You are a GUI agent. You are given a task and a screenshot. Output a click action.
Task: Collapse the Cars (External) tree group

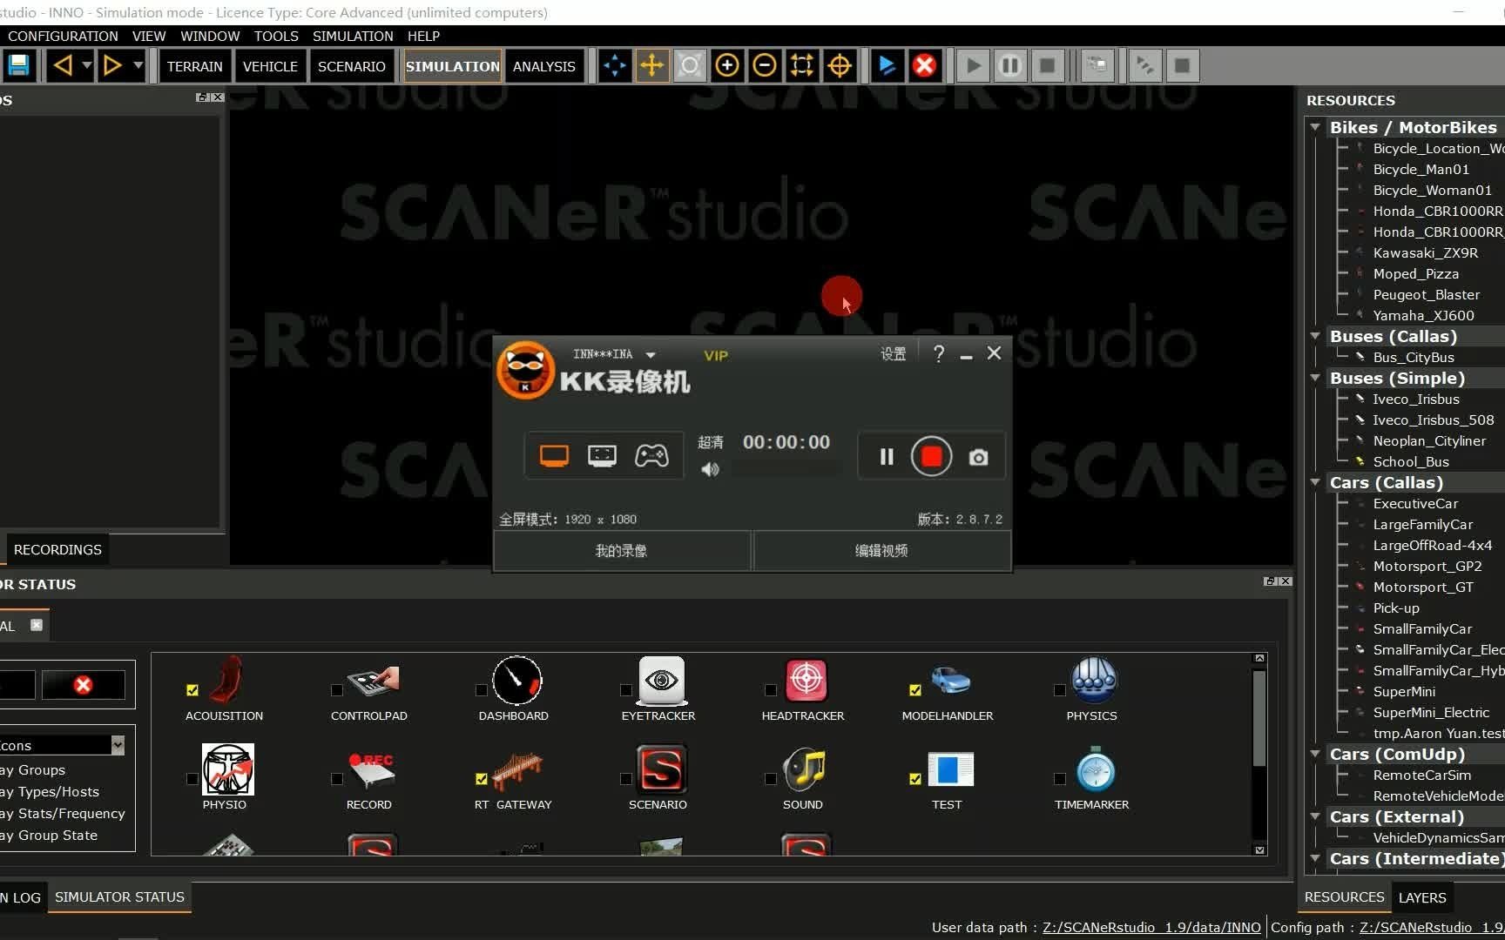(1315, 816)
